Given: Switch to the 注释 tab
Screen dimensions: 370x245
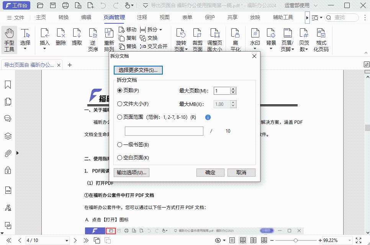Looking at the screenshot, I should coord(142,17).
